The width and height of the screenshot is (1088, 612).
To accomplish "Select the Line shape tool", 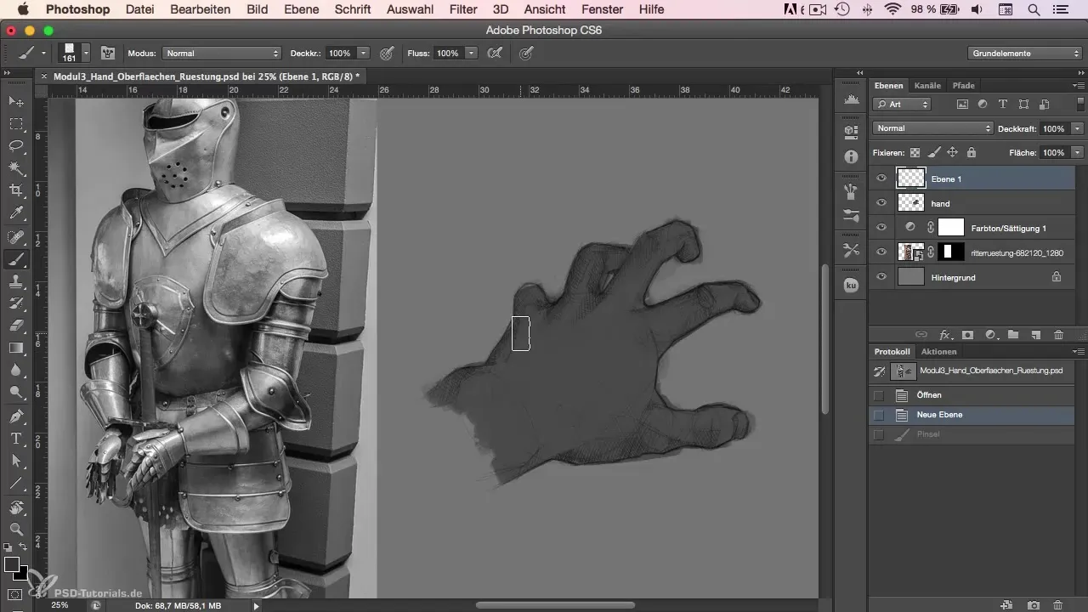I will point(16,483).
